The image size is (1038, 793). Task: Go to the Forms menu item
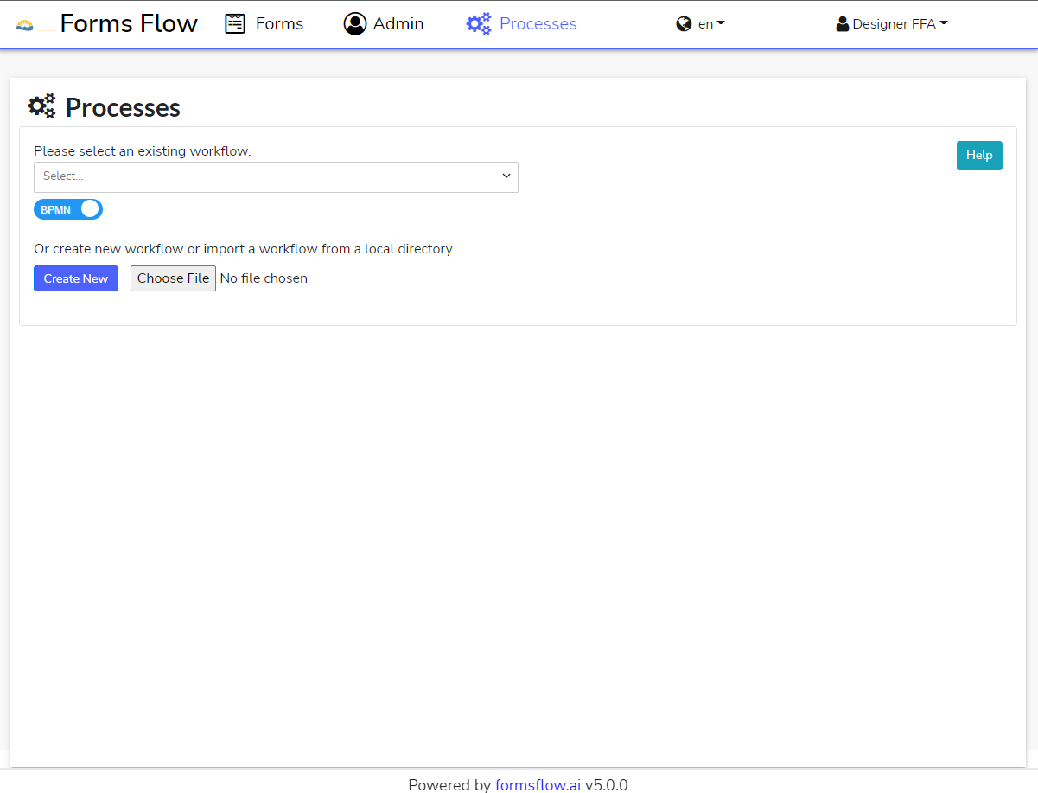279,23
